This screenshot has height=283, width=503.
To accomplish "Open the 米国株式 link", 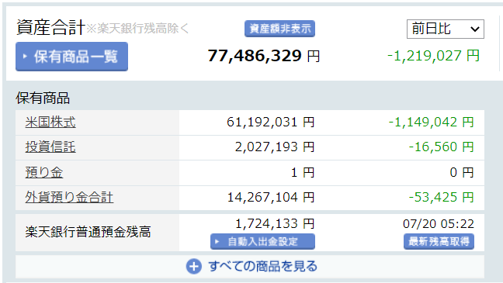I will tap(50, 122).
